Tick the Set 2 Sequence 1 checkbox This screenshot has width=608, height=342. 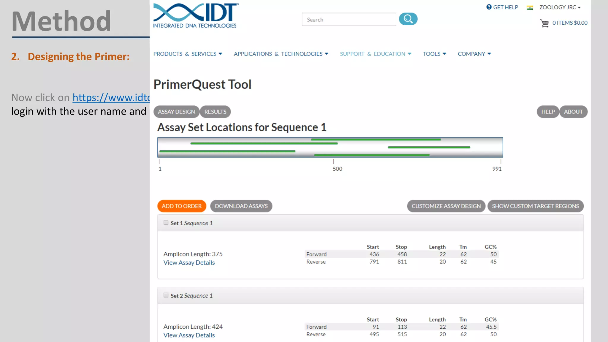click(x=166, y=295)
